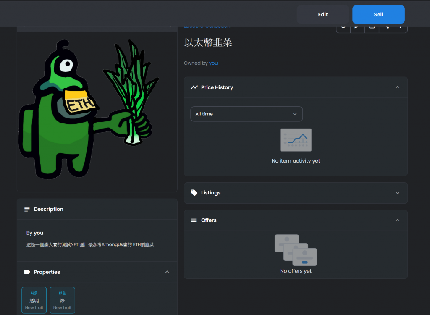Open the 'you' creator link after By

[x=38, y=233]
